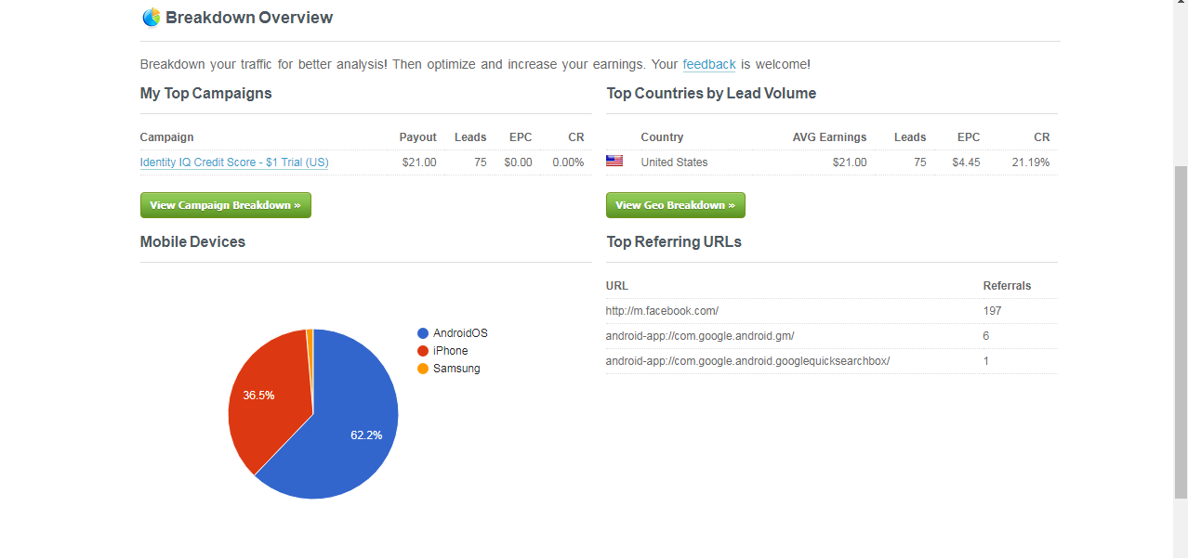This screenshot has height=558, width=1188.
Task: Click the AVG Earnings column header
Action: (x=830, y=137)
